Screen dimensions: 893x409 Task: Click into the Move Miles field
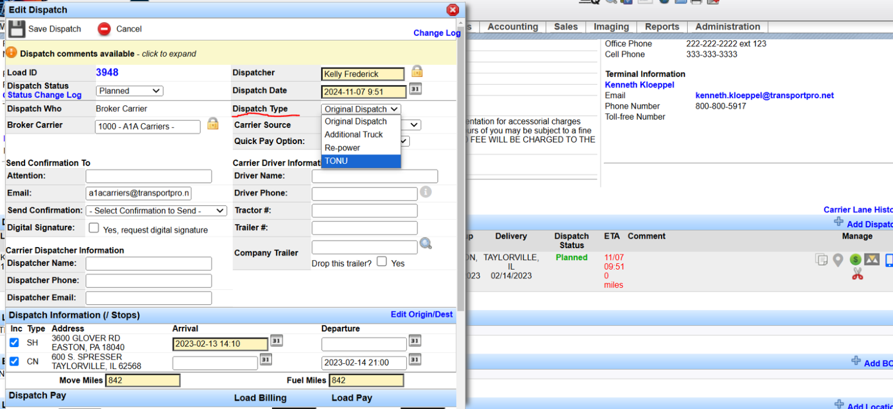coord(143,380)
